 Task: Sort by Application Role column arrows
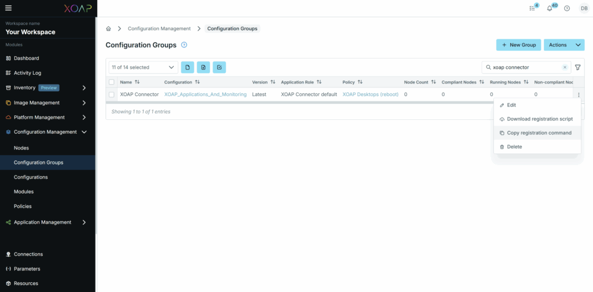point(319,82)
